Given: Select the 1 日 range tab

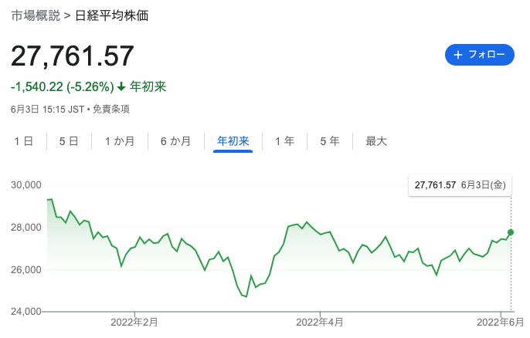Looking at the screenshot, I should pos(24,141).
